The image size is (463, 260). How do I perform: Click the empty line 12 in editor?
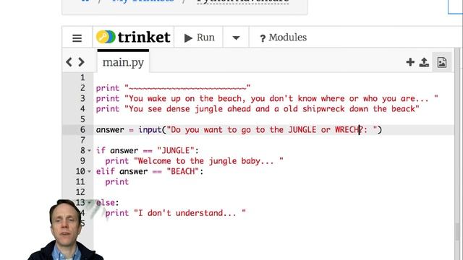pos(274,192)
